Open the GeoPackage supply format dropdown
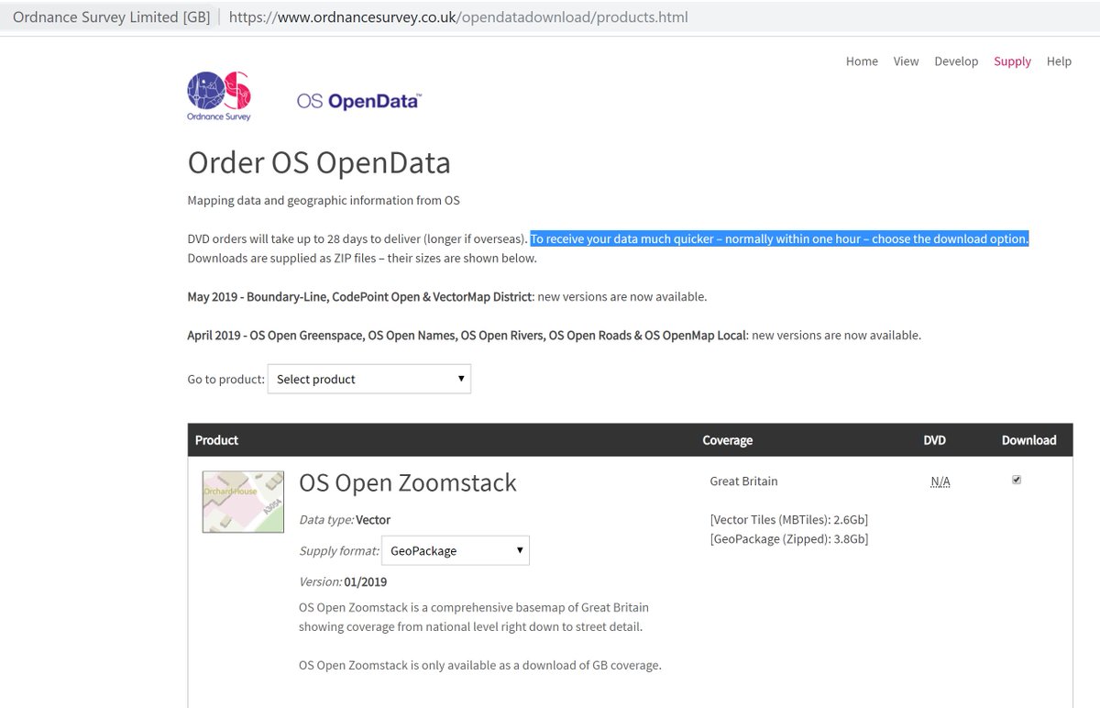Viewport: 1100px width, 708px height. [455, 550]
